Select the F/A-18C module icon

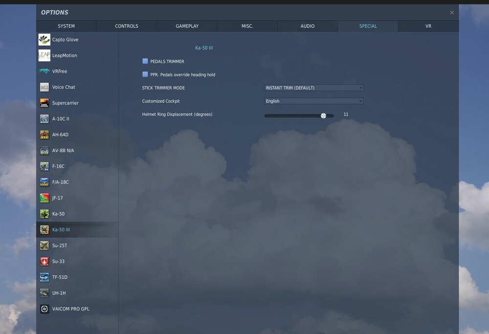click(x=44, y=182)
